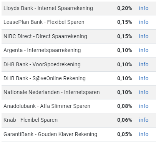Open info link for GarantiBank Gouden Klaver Rekening
The height and width of the screenshot is (143, 156).
click(x=144, y=134)
